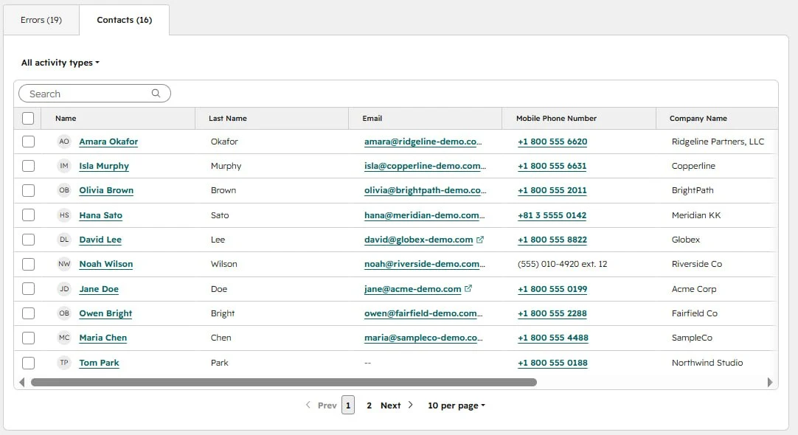
Task: Click the olivia@brightpath-demo email link
Action: (425, 190)
